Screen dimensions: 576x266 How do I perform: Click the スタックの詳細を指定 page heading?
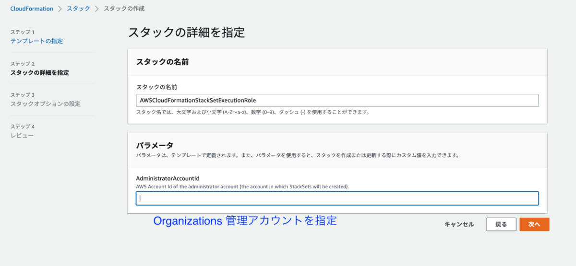[x=186, y=33]
